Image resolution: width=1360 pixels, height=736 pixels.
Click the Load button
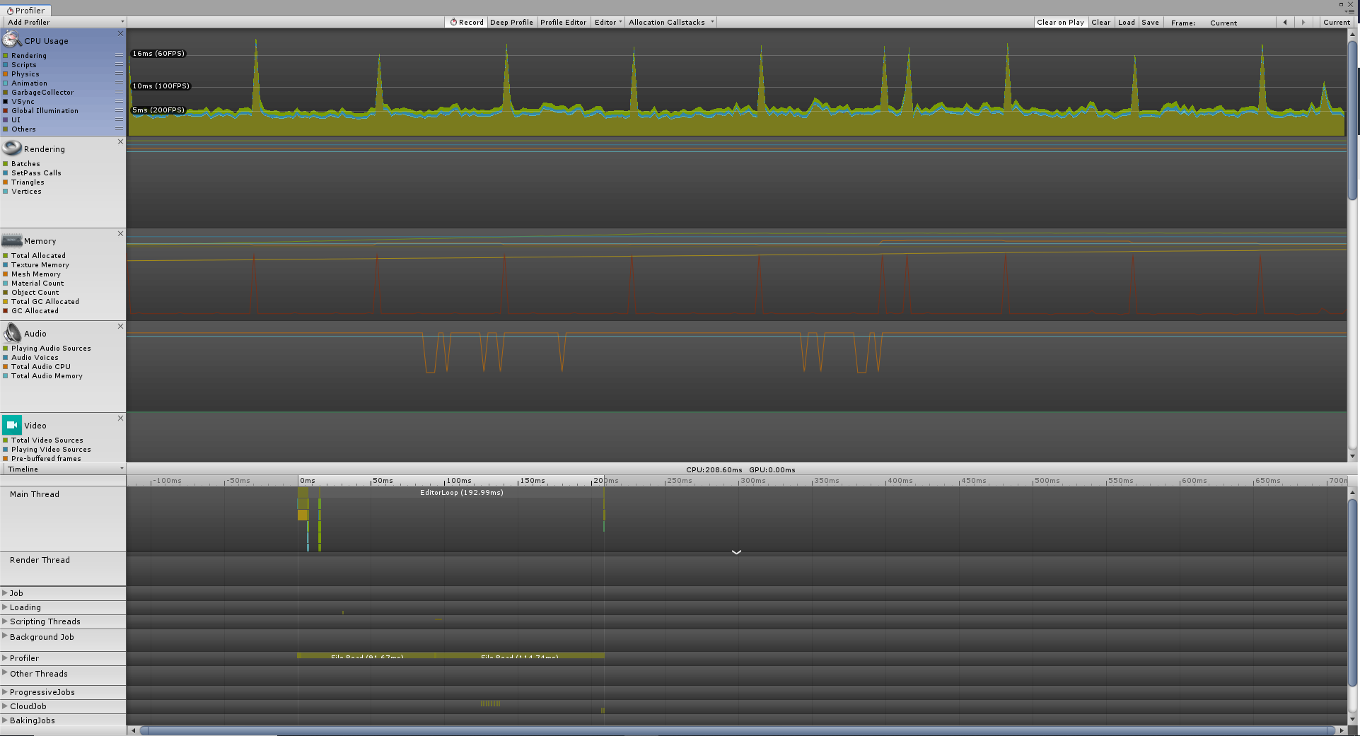(1126, 23)
